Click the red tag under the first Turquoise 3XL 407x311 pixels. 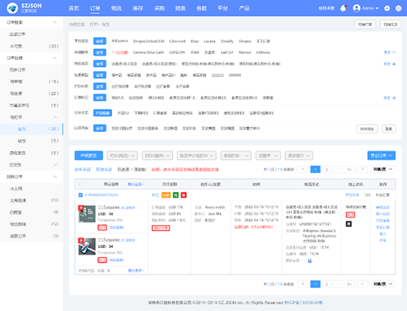click(x=102, y=227)
